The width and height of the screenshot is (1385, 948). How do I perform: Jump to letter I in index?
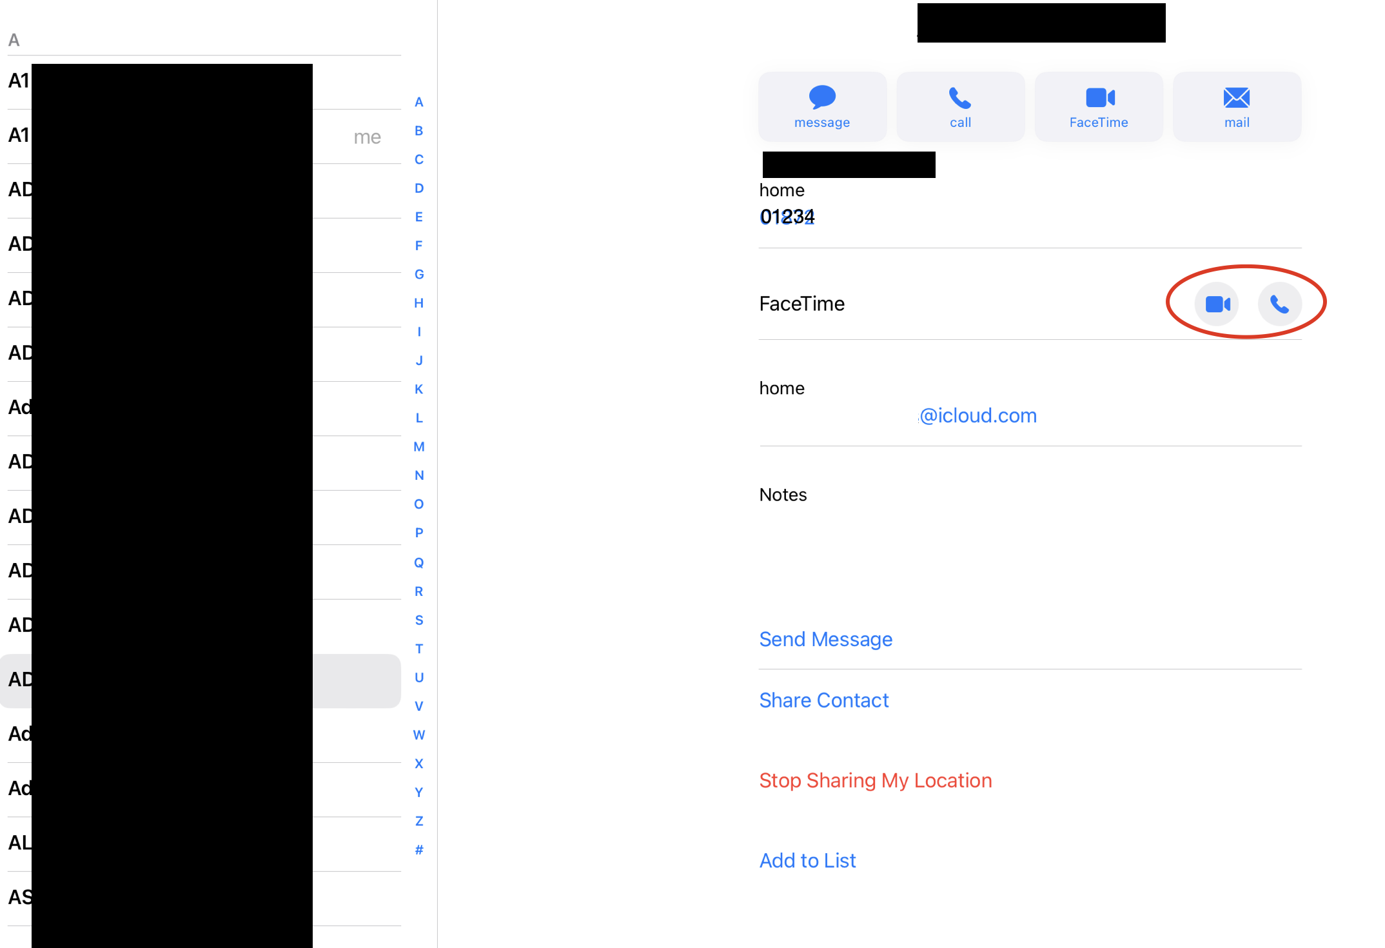point(419,331)
